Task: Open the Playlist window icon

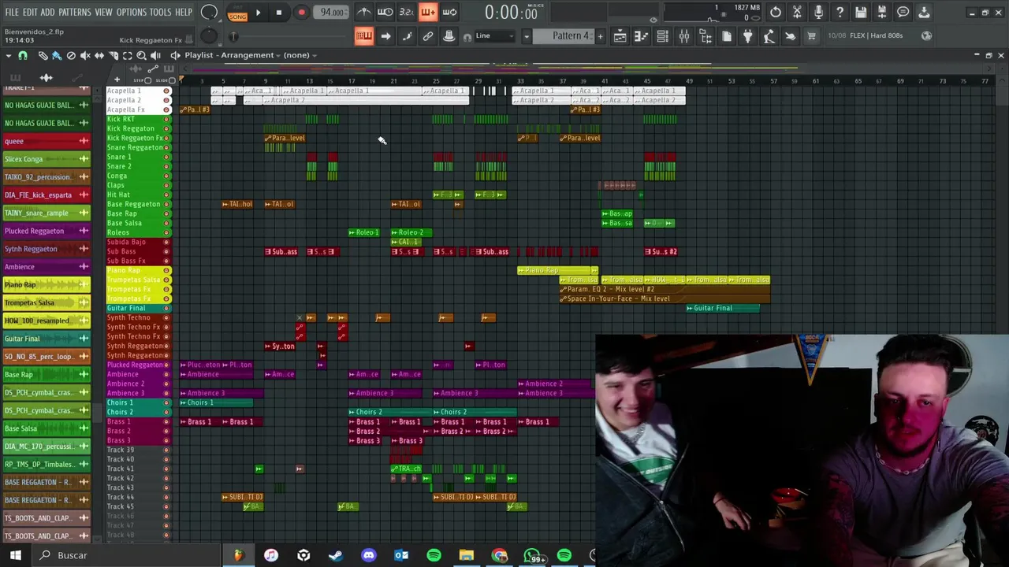Action: coord(620,35)
